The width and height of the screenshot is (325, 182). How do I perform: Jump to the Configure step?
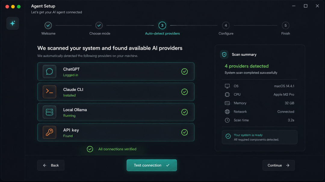(226, 25)
